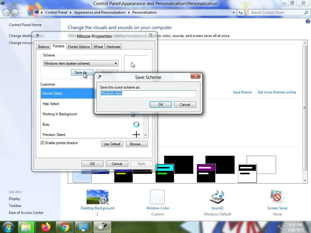Expand arrow after Appearance and Personalization
This screenshot has width=311, height=233.
(x=129, y=12)
